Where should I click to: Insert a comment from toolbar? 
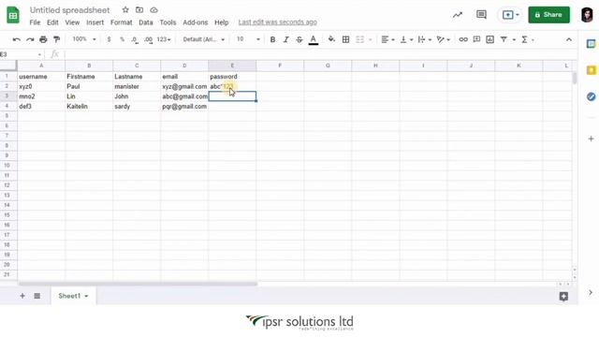476,39
